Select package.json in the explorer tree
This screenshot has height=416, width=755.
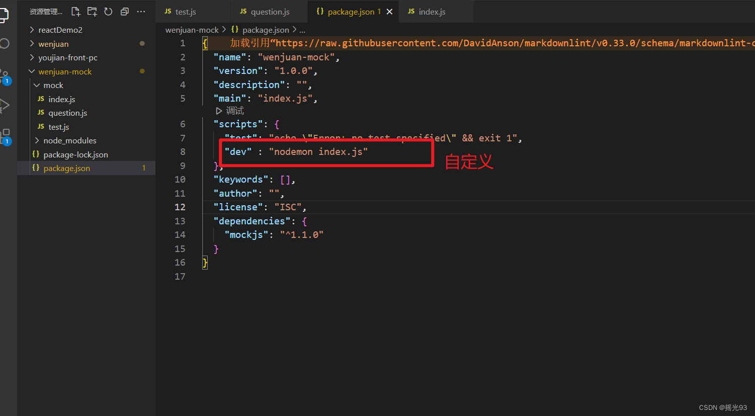[86, 168]
